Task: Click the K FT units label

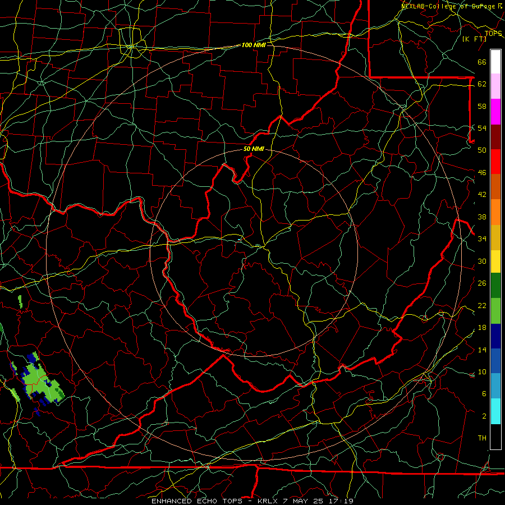Action: [x=474, y=39]
